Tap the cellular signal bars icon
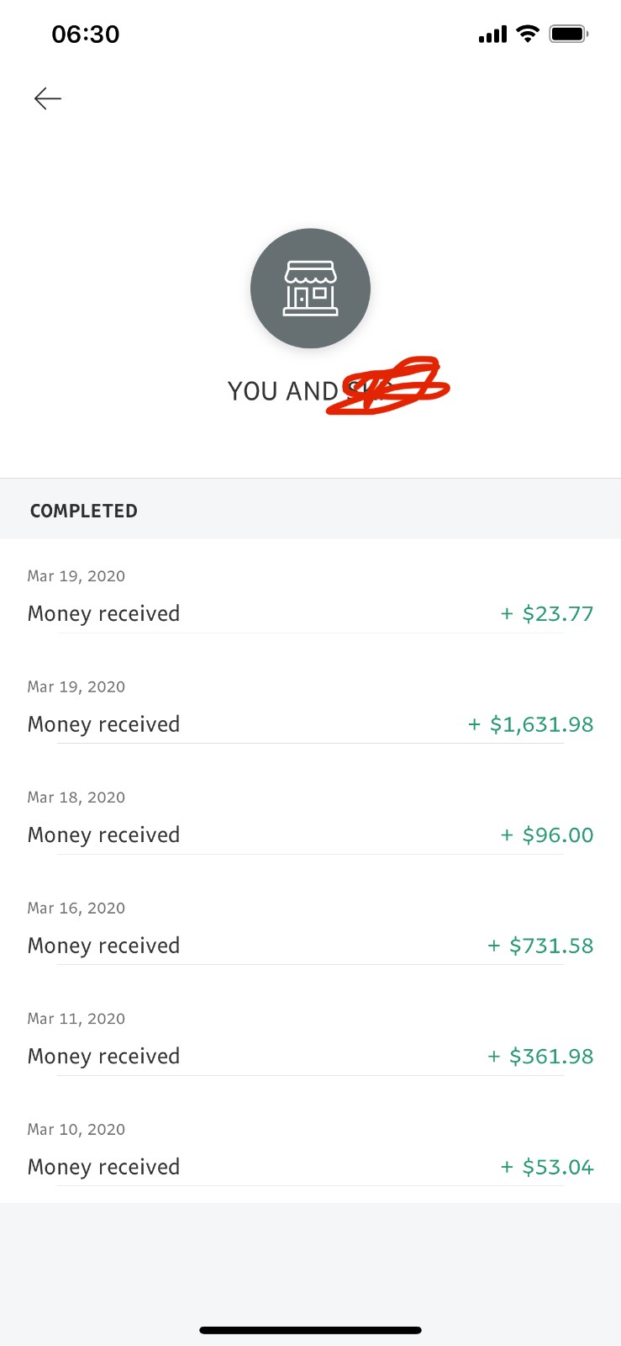This screenshot has width=621, height=1346. 492,34
